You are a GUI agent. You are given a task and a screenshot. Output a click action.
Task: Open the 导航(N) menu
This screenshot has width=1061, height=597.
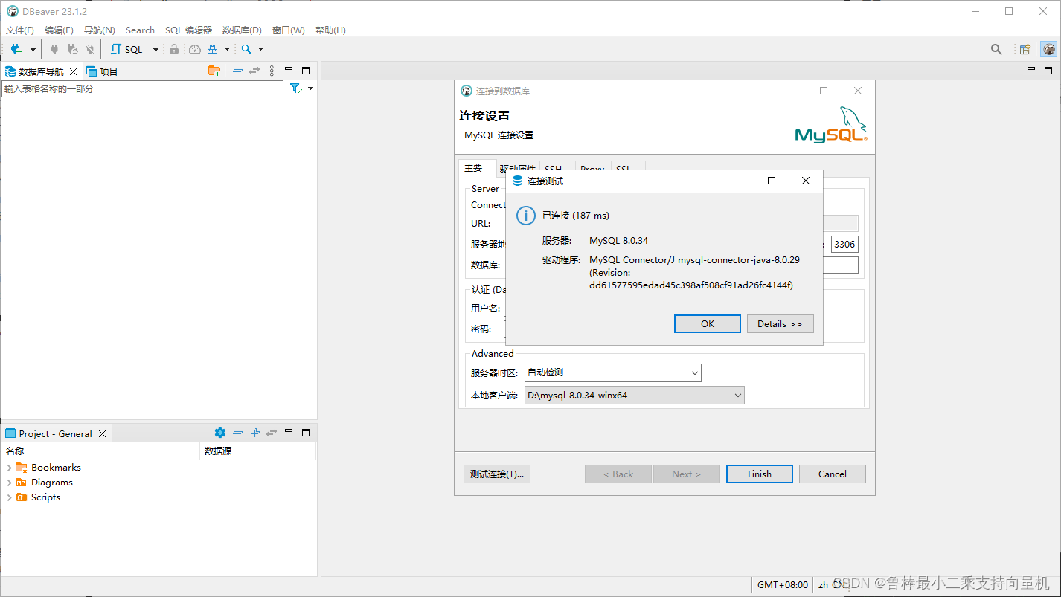coord(99,30)
